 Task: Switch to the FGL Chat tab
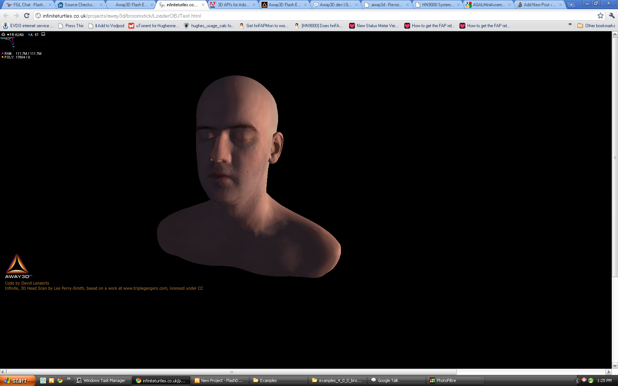(29, 5)
